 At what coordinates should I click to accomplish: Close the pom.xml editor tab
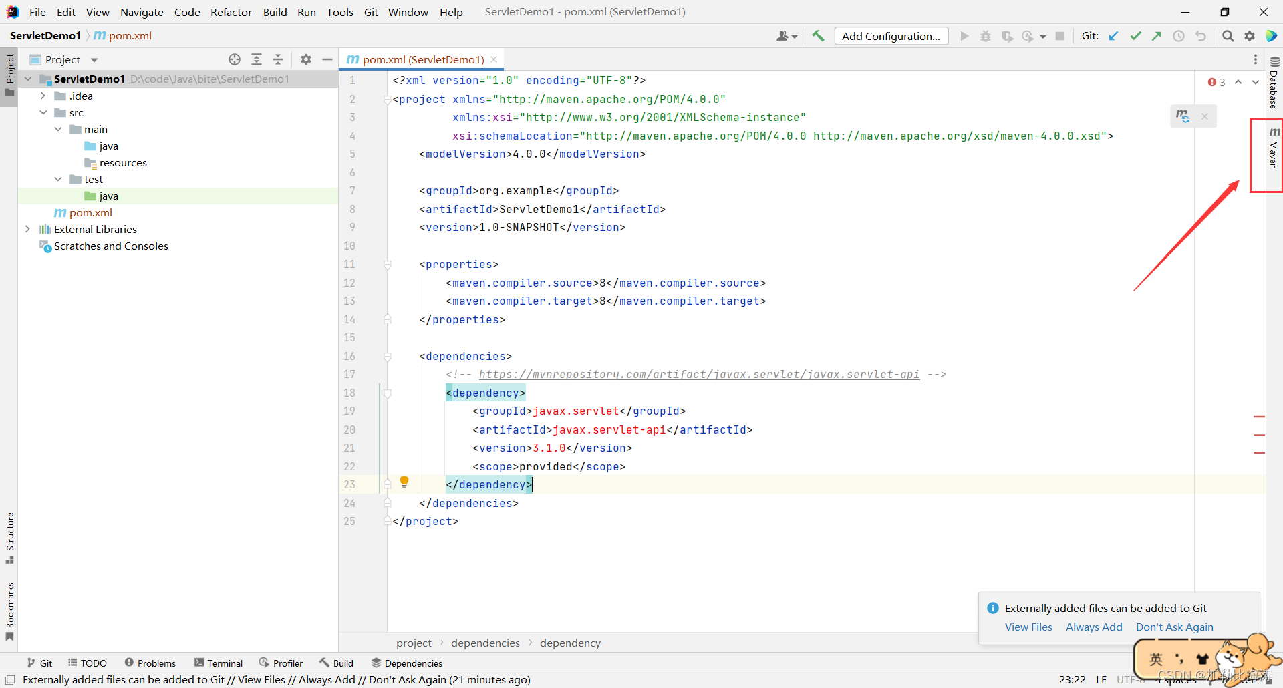pyautogui.click(x=494, y=59)
